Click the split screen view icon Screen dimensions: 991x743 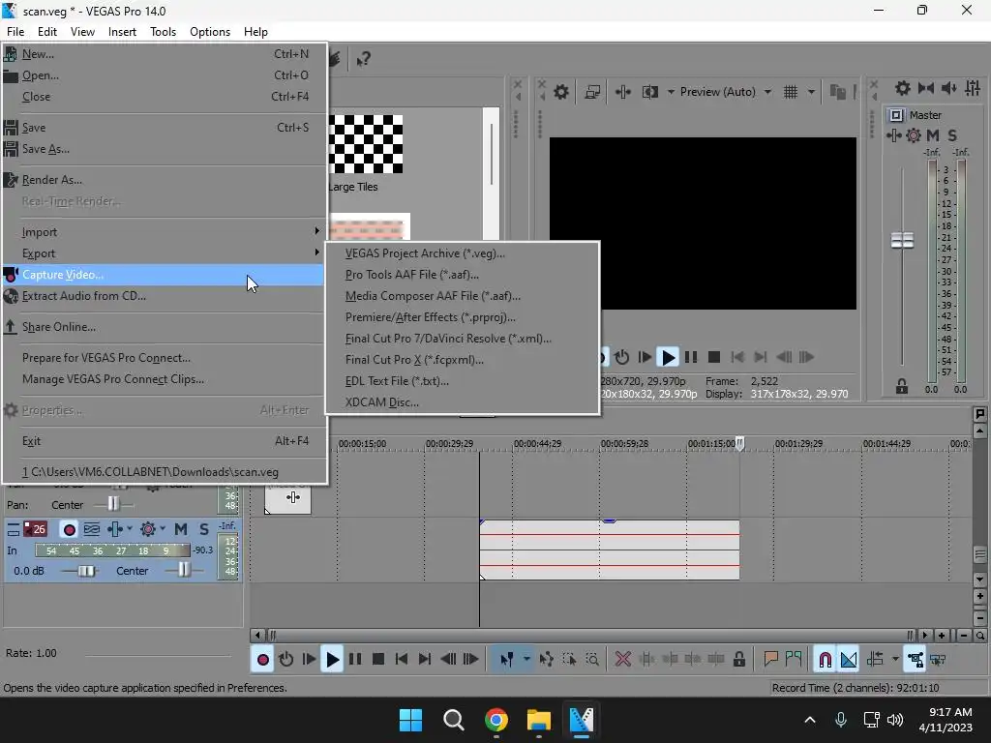650,92
